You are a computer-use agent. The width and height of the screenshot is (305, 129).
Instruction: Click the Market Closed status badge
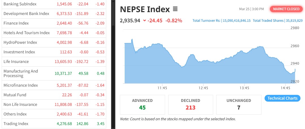[x=286, y=9]
